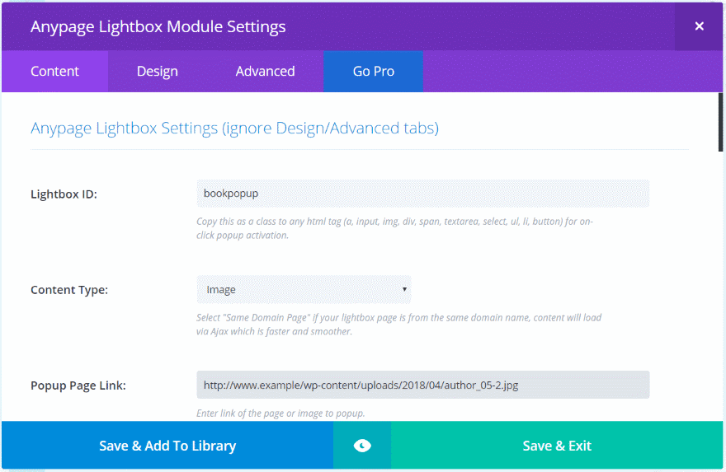Click the Save & Exit button

tap(557, 446)
